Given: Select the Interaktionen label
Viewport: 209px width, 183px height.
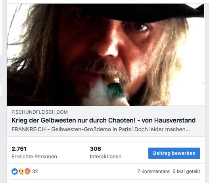Looking at the screenshot, I should pyautogui.click(x=106, y=156).
